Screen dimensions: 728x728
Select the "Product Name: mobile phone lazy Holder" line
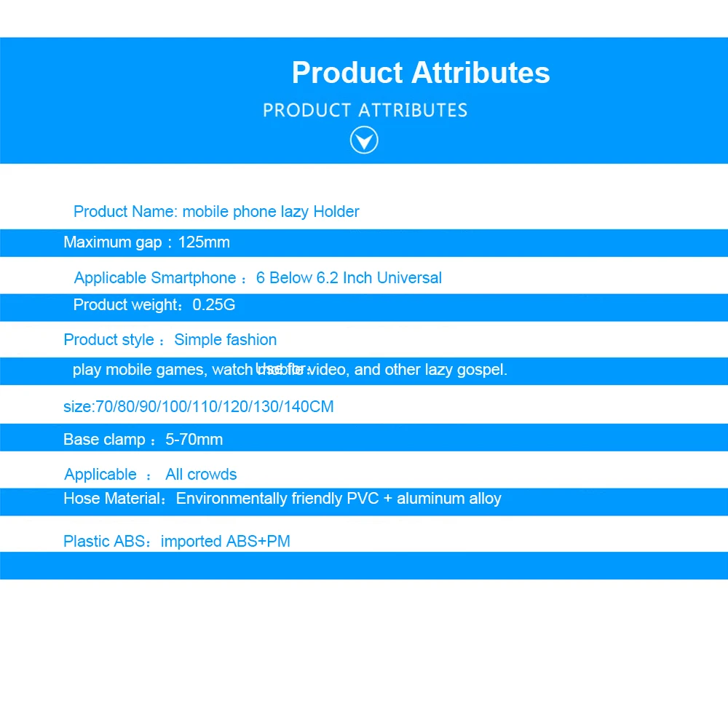pyautogui.click(x=216, y=212)
